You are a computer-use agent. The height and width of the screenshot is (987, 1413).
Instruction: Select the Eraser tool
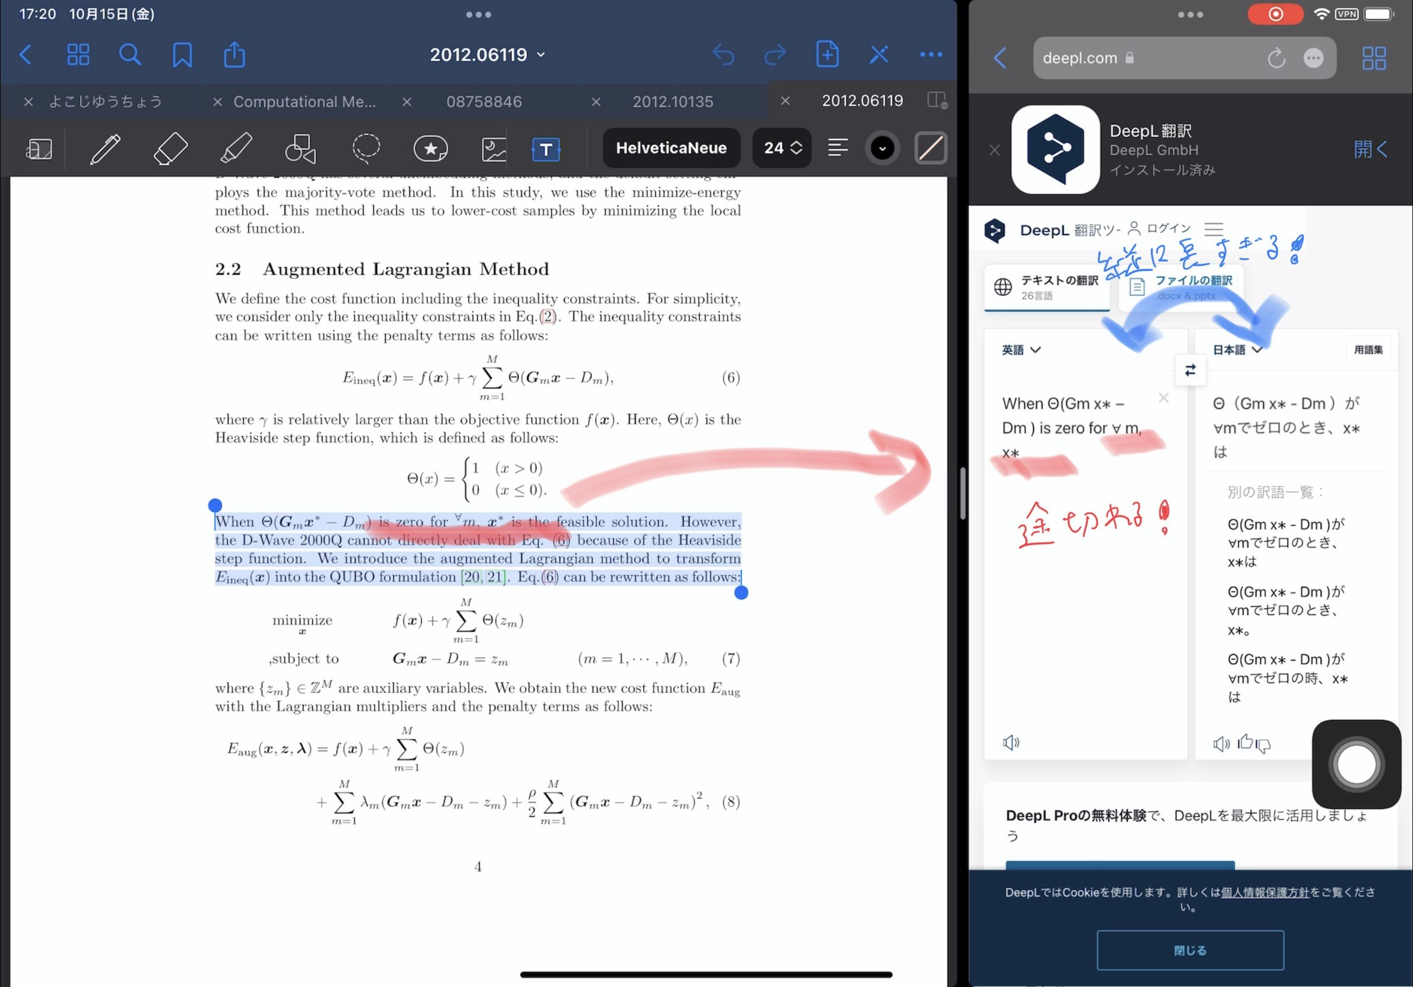tap(170, 149)
